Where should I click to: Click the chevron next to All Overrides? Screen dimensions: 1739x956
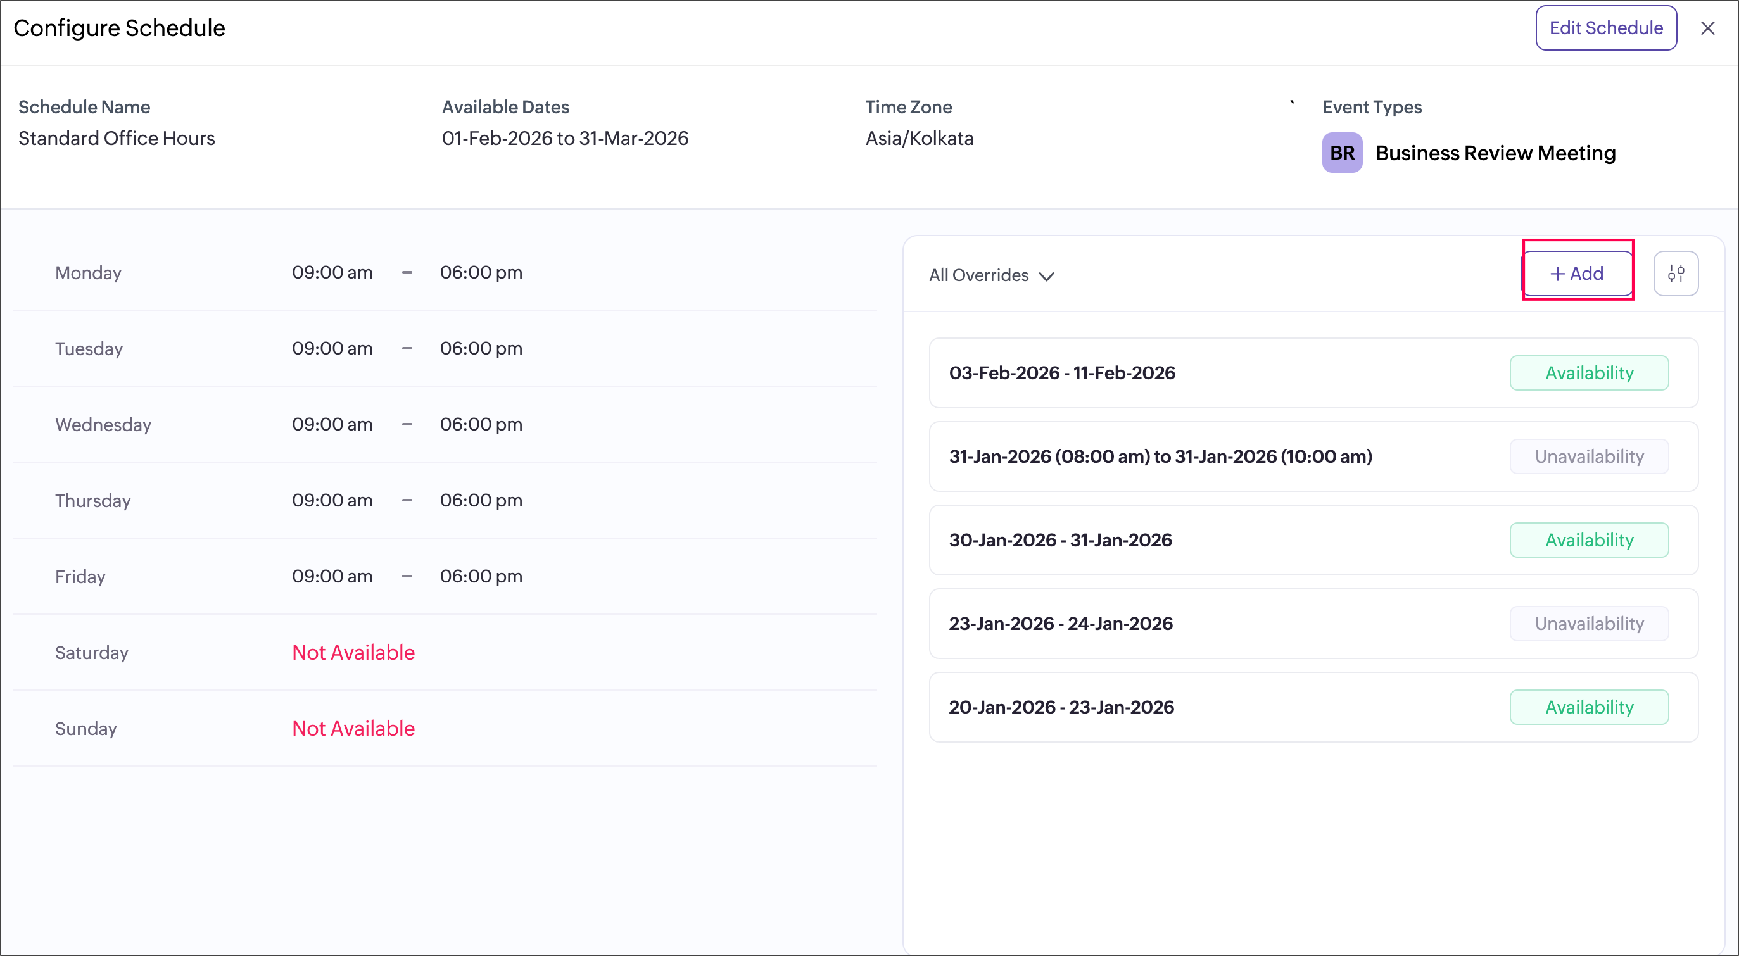click(x=1046, y=277)
